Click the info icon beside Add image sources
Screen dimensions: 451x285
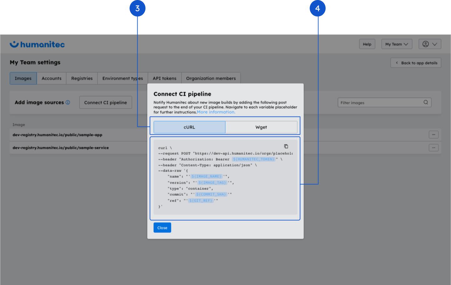68,102
